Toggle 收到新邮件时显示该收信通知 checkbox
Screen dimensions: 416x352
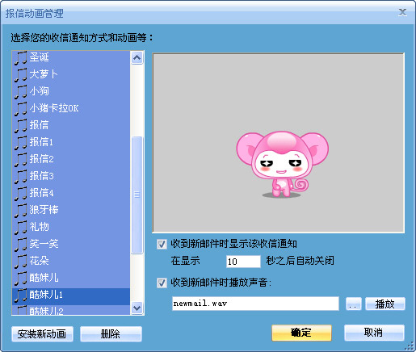point(162,244)
